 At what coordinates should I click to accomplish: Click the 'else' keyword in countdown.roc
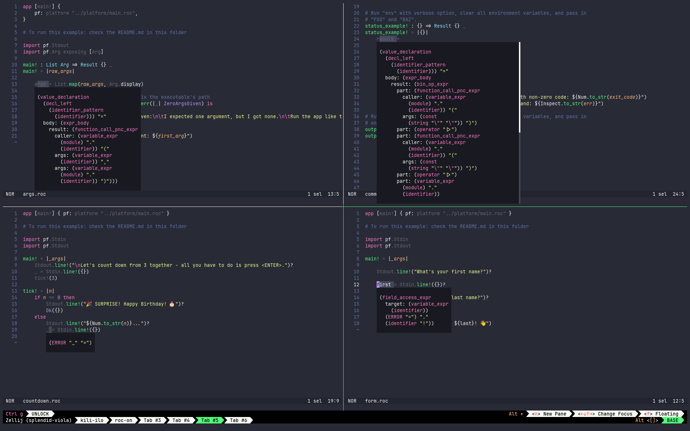(40, 317)
